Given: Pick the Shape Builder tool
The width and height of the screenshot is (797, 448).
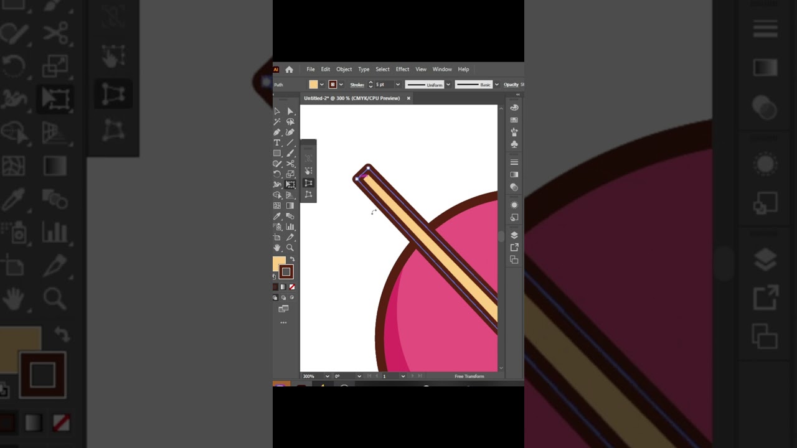Looking at the screenshot, I should pyautogui.click(x=277, y=195).
